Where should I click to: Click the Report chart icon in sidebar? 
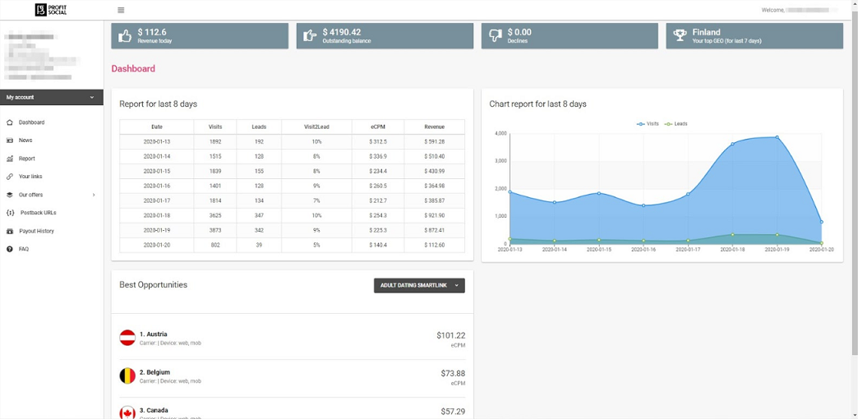click(9, 159)
